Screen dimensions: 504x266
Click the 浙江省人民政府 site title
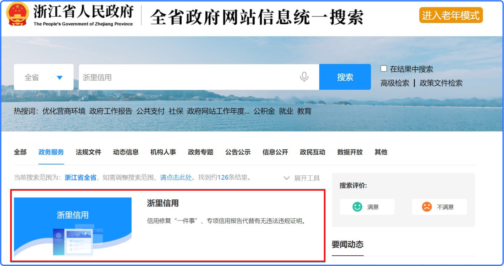[x=83, y=12]
